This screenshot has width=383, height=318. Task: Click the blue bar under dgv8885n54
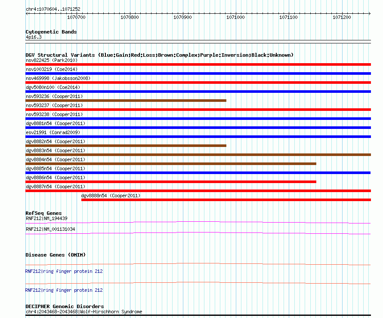(198, 173)
